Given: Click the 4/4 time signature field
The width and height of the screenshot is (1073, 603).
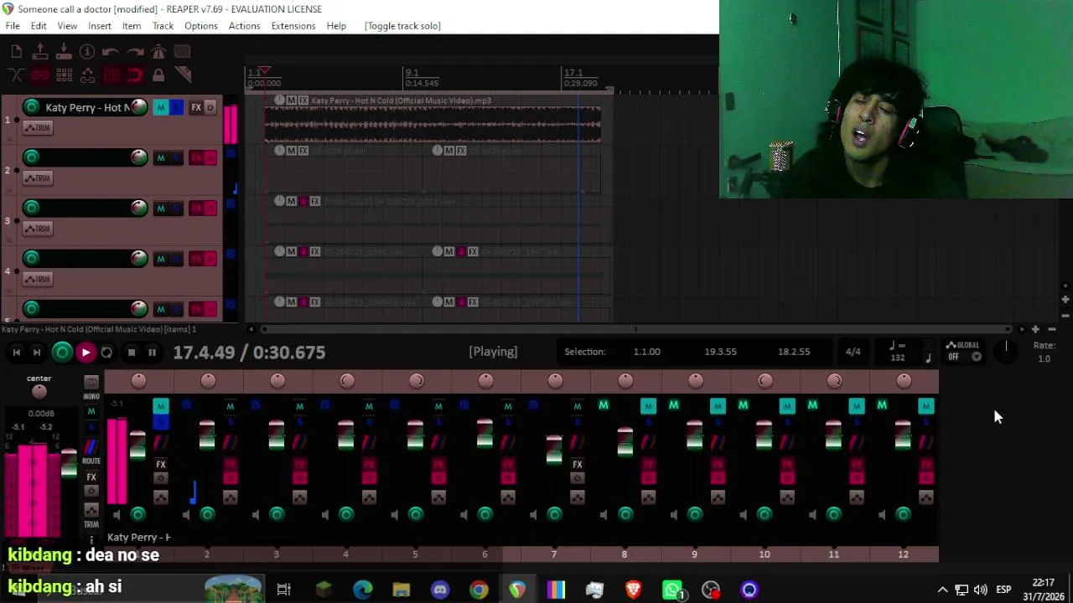Looking at the screenshot, I should point(853,352).
